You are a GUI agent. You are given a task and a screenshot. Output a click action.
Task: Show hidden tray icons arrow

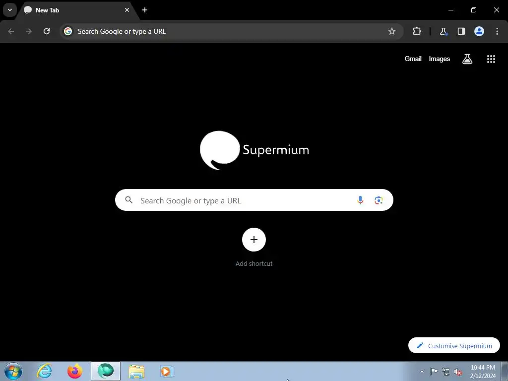(x=422, y=372)
